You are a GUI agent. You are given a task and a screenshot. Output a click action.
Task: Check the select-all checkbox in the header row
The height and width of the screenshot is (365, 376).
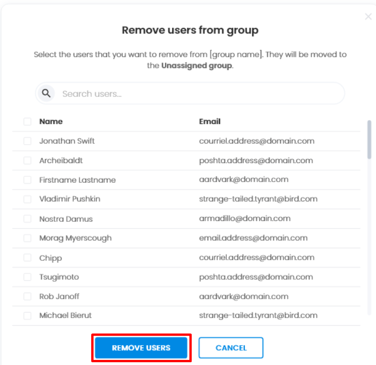pos(27,121)
